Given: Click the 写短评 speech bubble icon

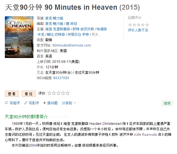Looking at the screenshot, I should coord(6,103).
